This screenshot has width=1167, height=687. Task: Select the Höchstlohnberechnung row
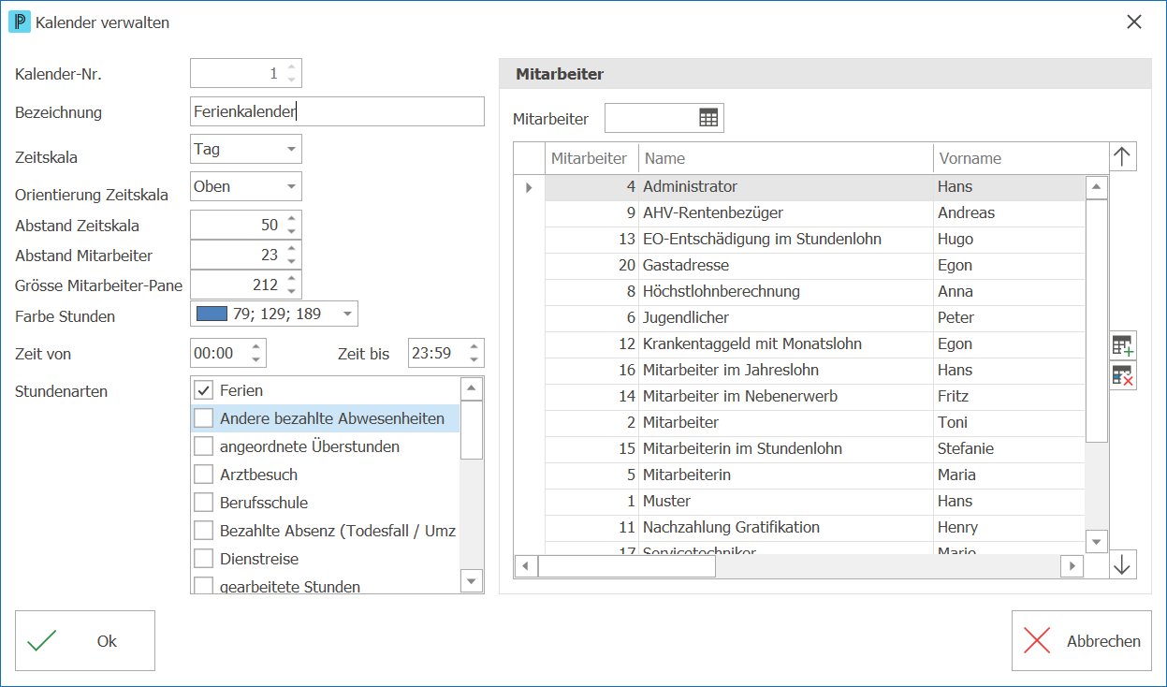point(814,291)
